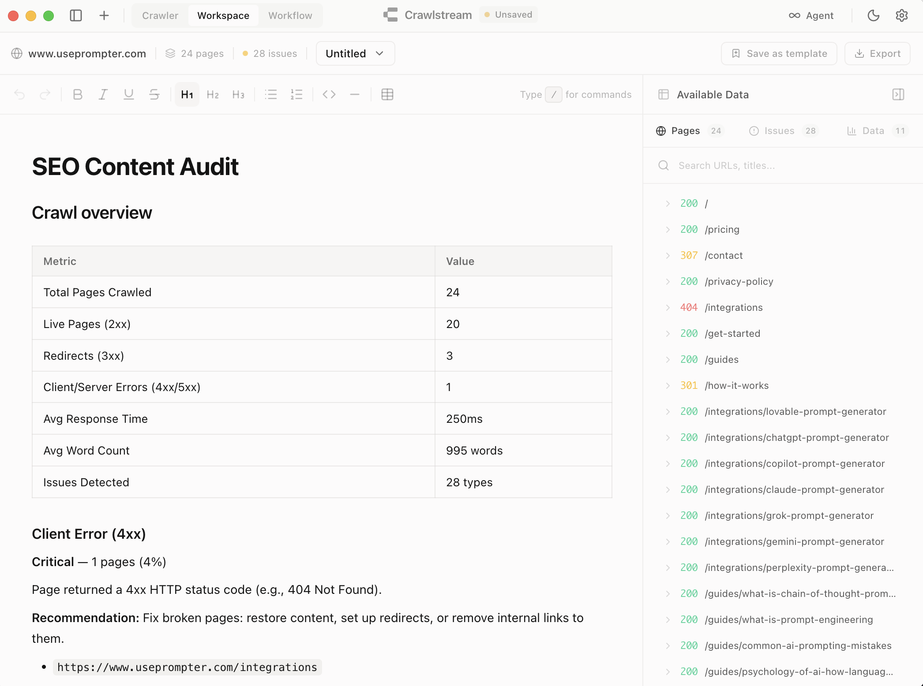Export the report
The image size is (923, 686).
[x=877, y=53]
